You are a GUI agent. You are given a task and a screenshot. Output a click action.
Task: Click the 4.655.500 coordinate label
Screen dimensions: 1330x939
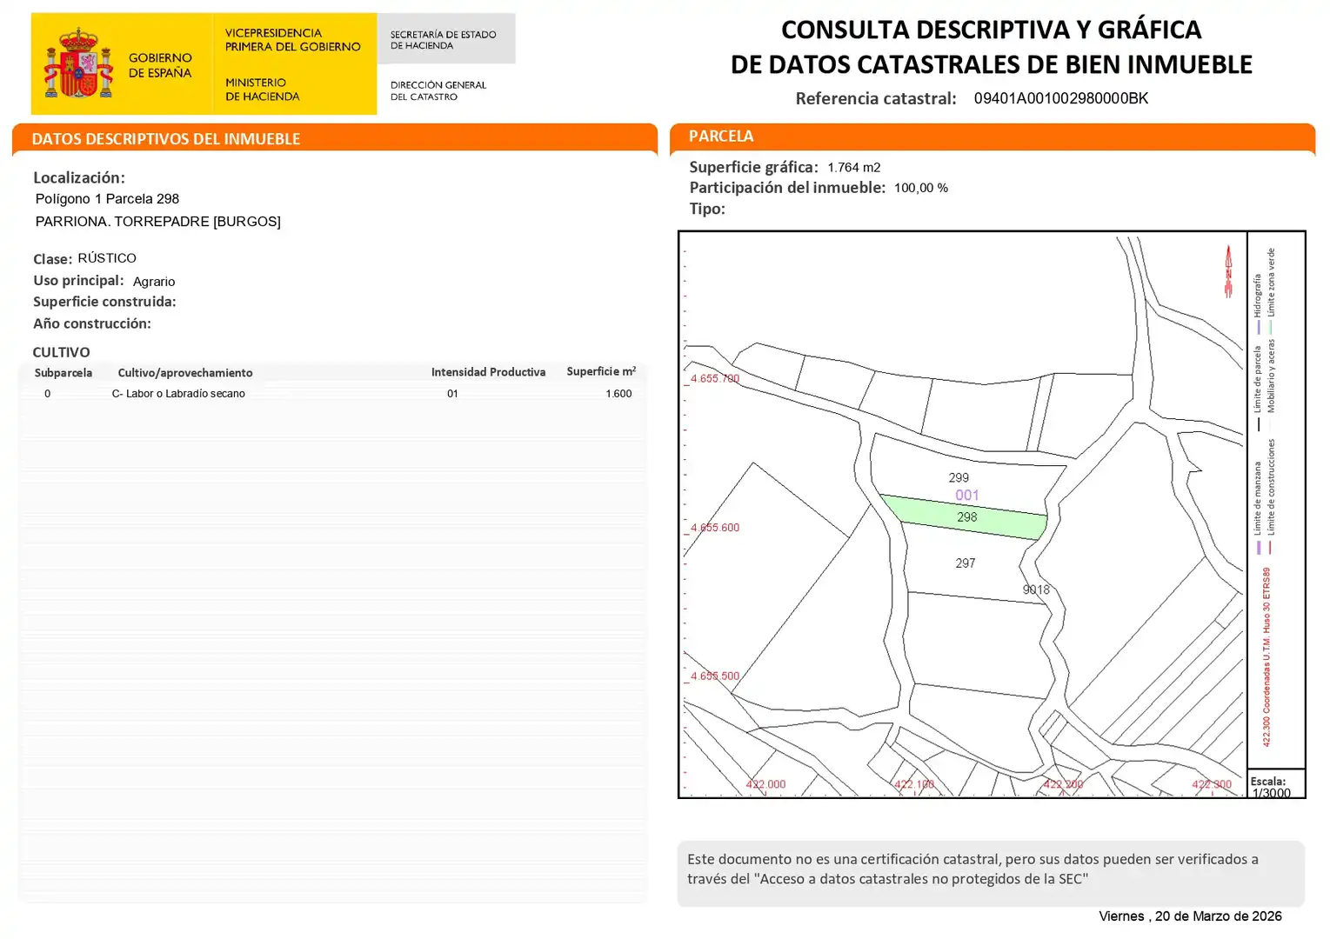(715, 676)
